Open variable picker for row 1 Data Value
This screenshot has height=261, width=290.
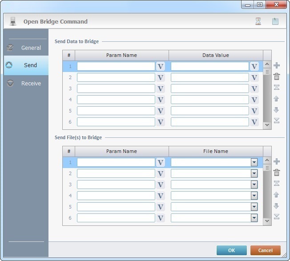click(x=254, y=66)
